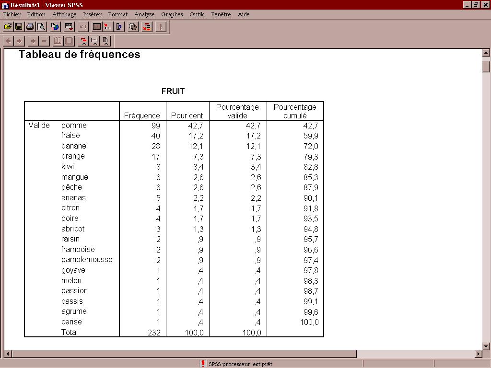Image resolution: width=491 pixels, height=368 pixels.
Task: Click the Go to Case icon
Action: (108, 27)
